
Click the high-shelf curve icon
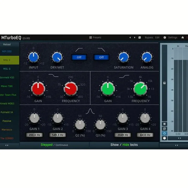[x=124, y=76]
